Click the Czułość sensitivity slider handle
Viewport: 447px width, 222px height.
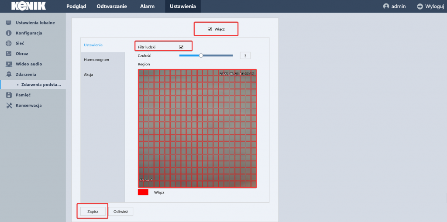(201, 55)
